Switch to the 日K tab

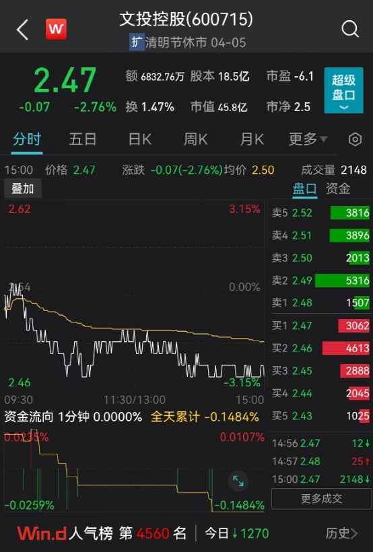tap(140, 139)
